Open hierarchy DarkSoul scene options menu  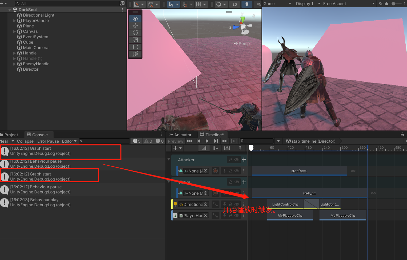click(122, 10)
